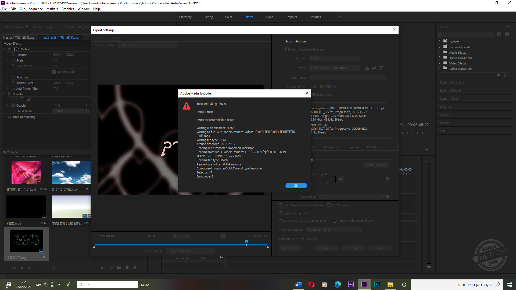Open After Effects from the taskbar
Screen dimensions: 516x290
[351, 284]
